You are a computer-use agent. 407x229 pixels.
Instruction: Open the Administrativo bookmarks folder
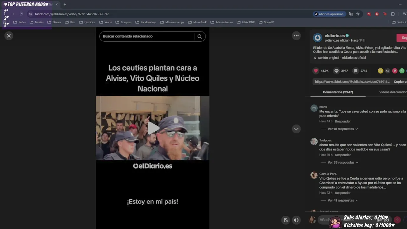point(222,22)
